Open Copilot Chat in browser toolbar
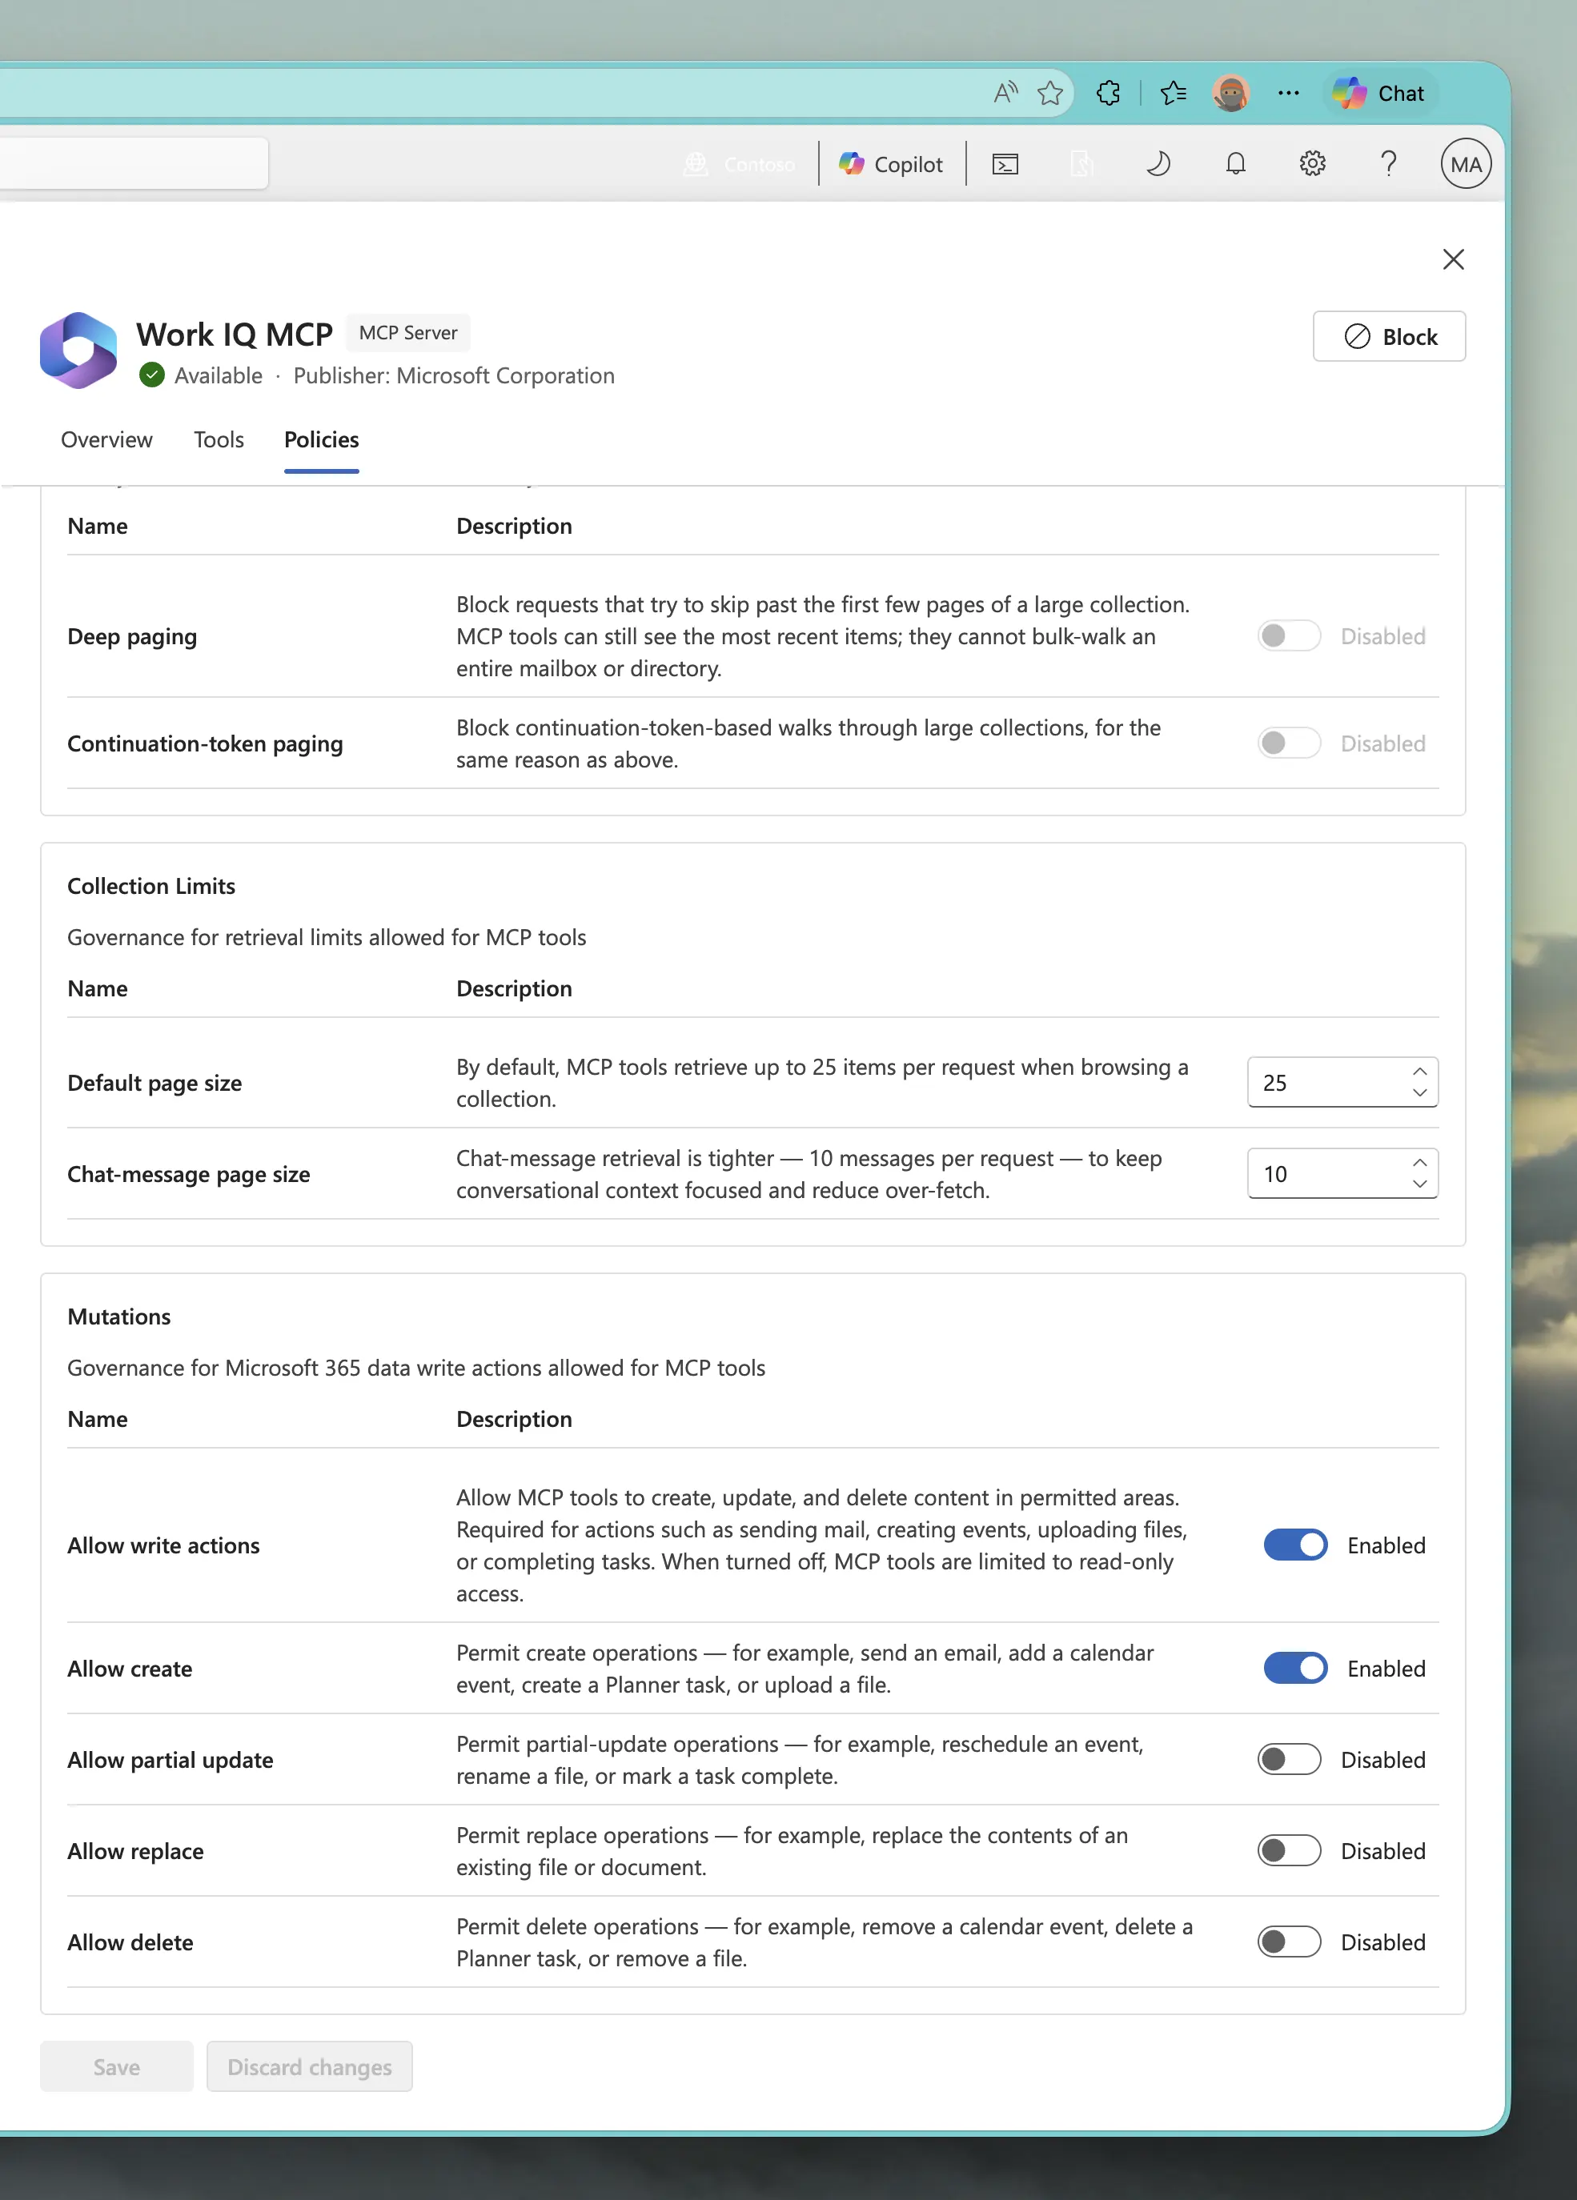 coord(1379,93)
